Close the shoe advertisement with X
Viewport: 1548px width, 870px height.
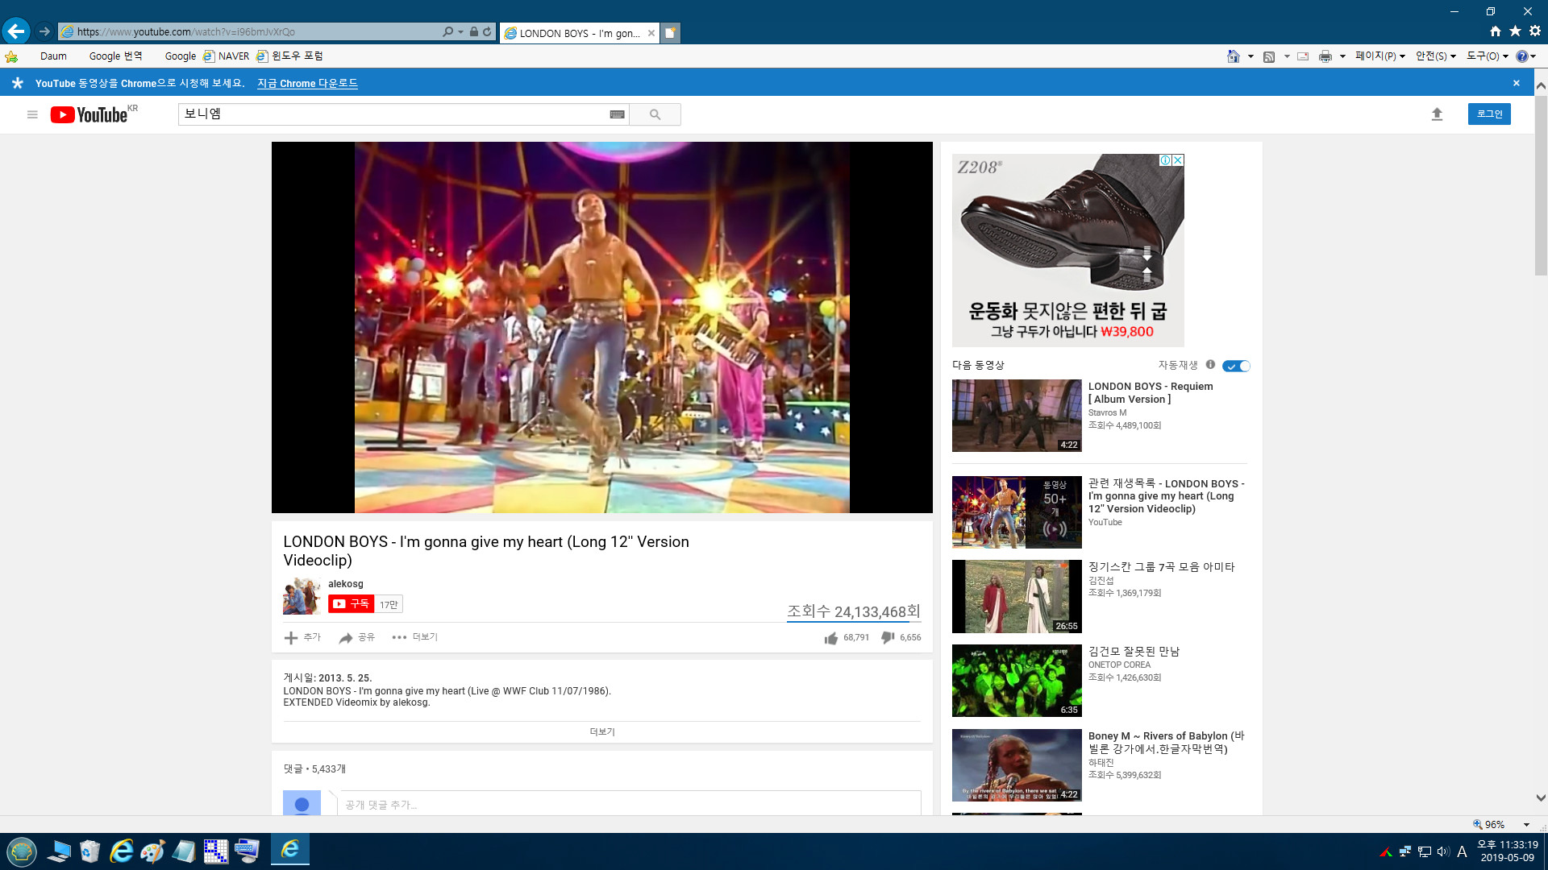tap(1178, 160)
